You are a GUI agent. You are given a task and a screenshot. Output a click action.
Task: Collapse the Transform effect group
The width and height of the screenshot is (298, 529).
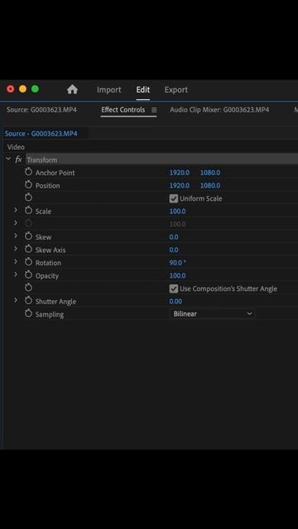(8, 159)
